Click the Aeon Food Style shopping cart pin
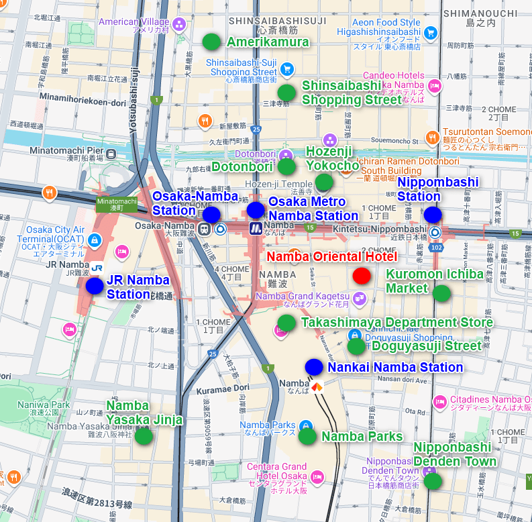 pyautogui.click(x=431, y=34)
